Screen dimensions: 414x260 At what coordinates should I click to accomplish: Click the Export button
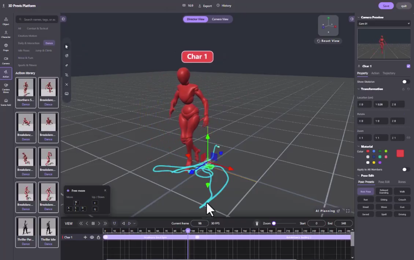(205, 6)
